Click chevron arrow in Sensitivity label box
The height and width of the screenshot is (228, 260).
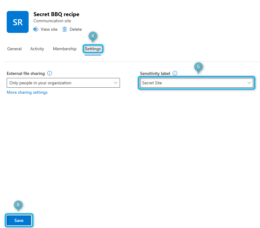249,83
